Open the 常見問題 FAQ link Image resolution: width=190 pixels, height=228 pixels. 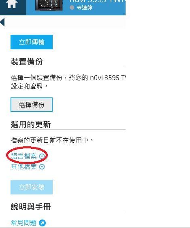(23, 223)
